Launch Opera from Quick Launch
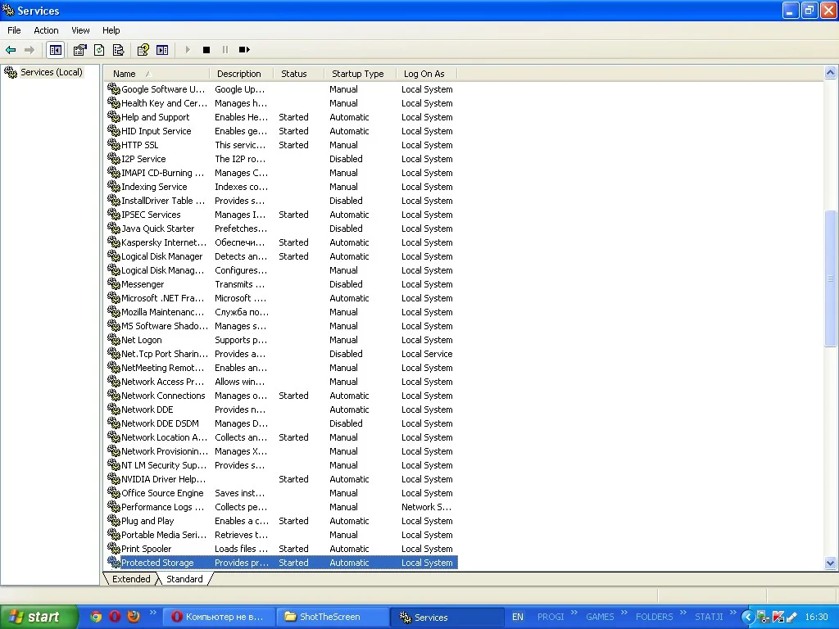Screen dimensions: 839x629 (115, 617)
